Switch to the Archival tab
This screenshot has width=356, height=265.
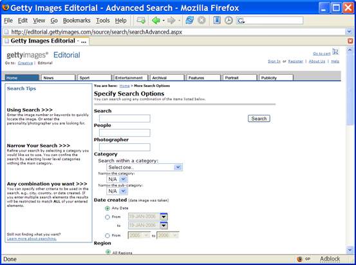tap(167, 77)
